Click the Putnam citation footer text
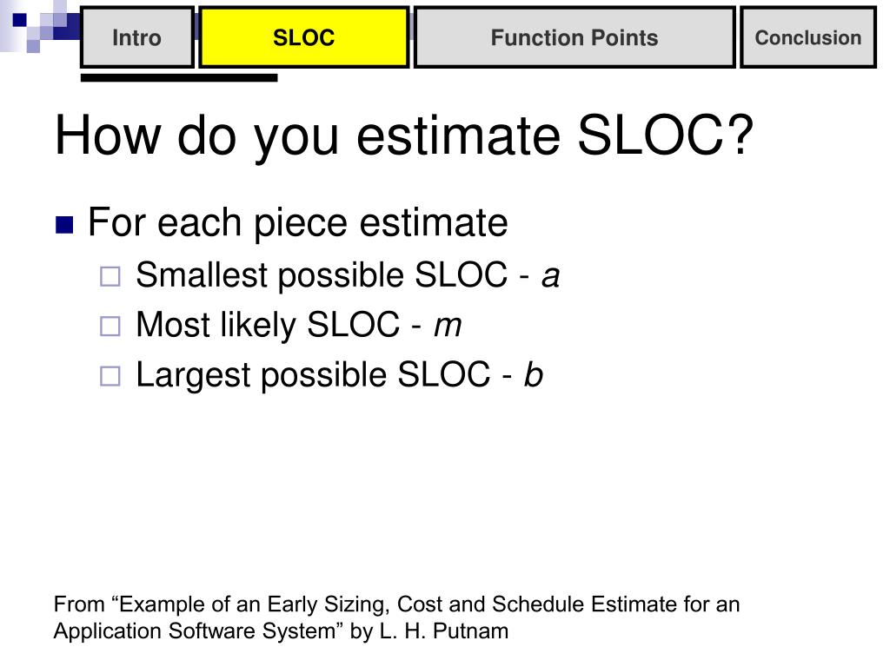The height and width of the screenshot is (667, 890). [396, 617]
